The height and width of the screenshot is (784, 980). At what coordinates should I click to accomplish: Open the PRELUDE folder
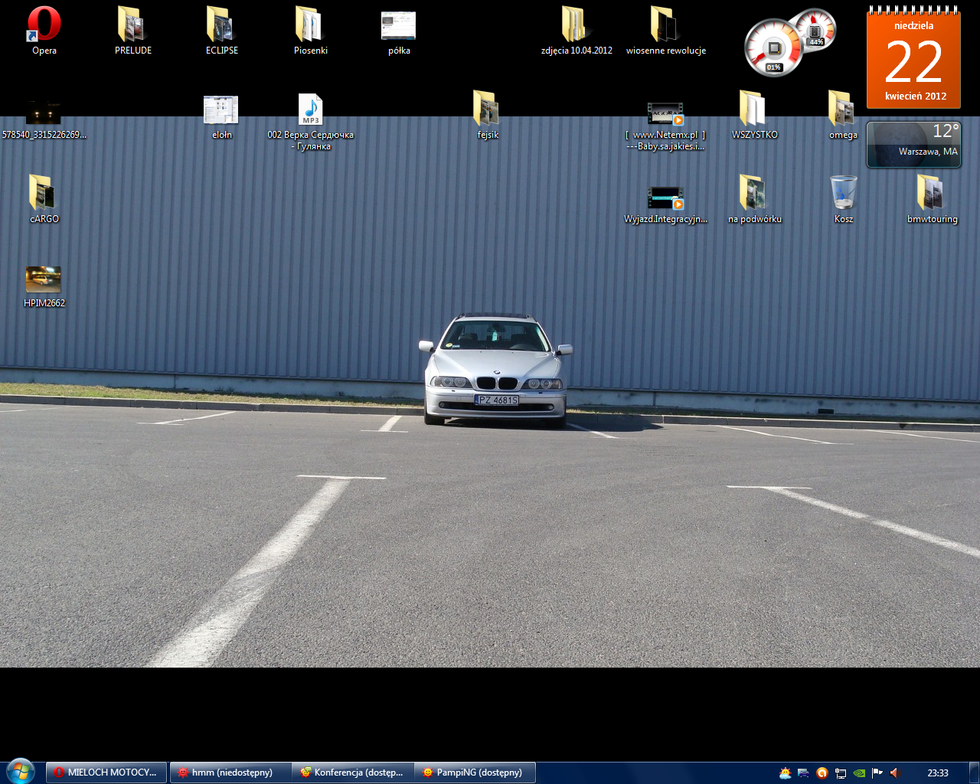(x=133, y=31)
